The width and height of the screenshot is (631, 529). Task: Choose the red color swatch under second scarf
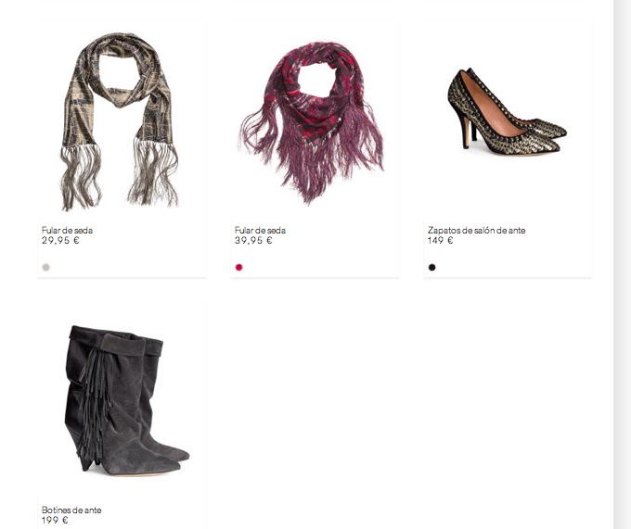point(239,267)
